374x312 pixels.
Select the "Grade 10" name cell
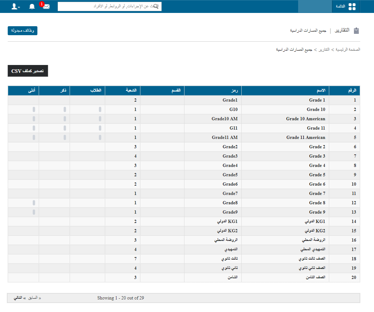[x=285, y=109]
